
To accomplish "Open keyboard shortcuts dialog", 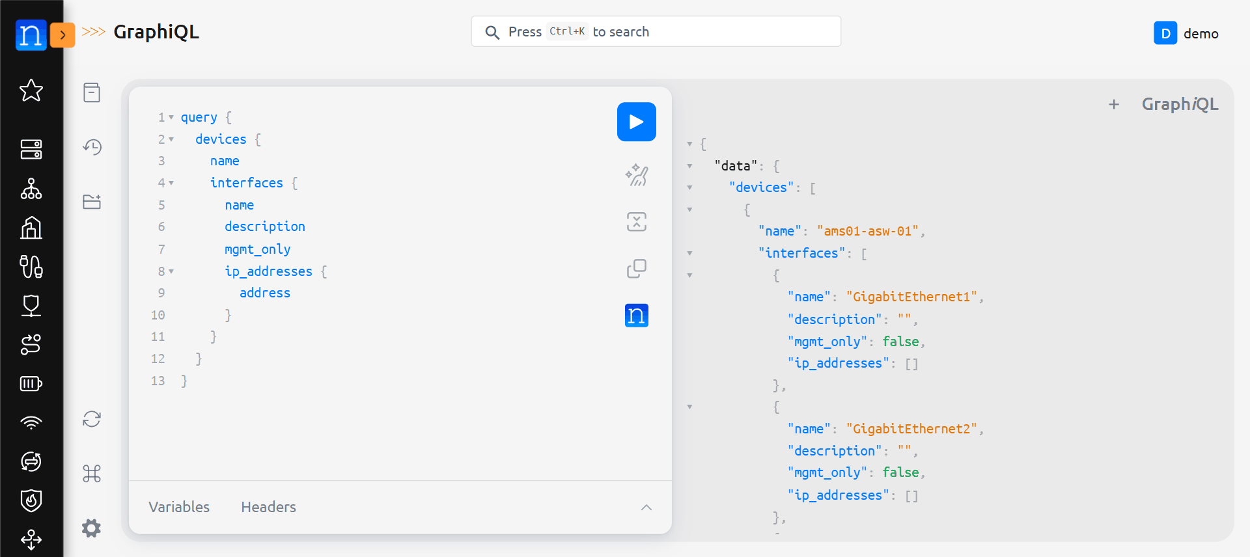I will click(x=92, y=474).
